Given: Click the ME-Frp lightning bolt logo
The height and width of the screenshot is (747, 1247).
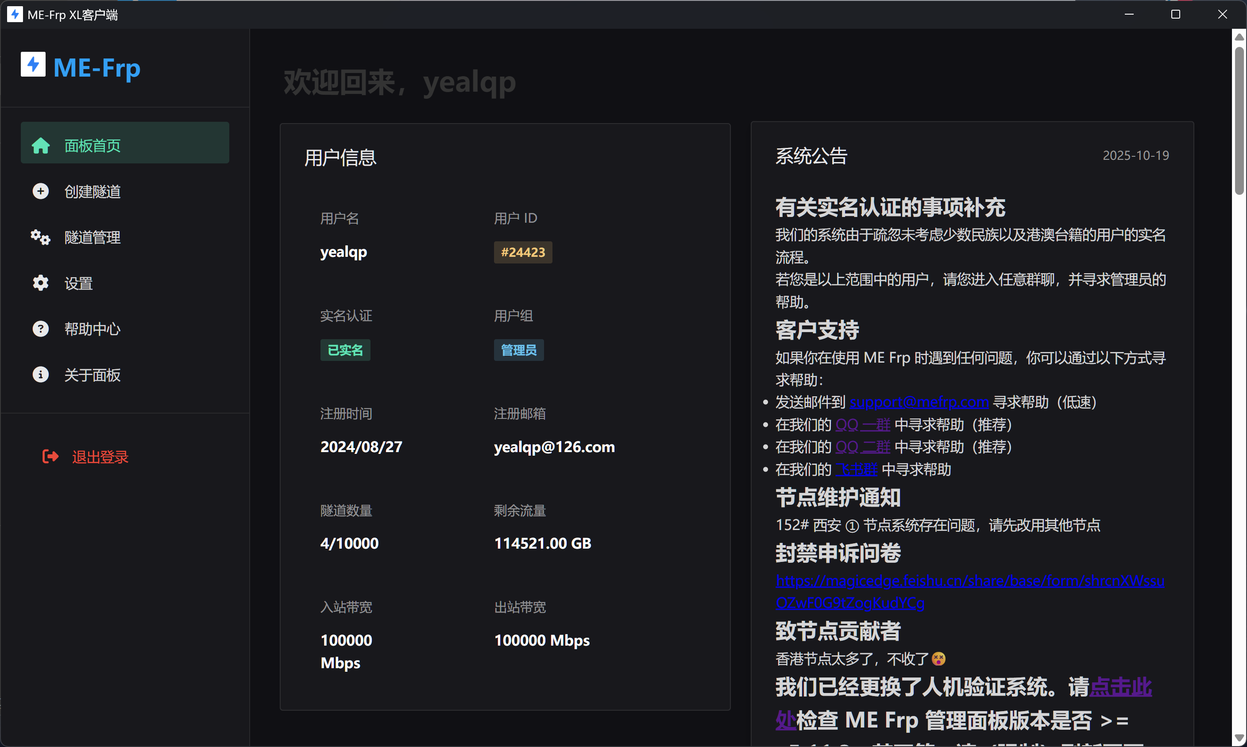Looking at the screenshot, I should tap(33, 65).
